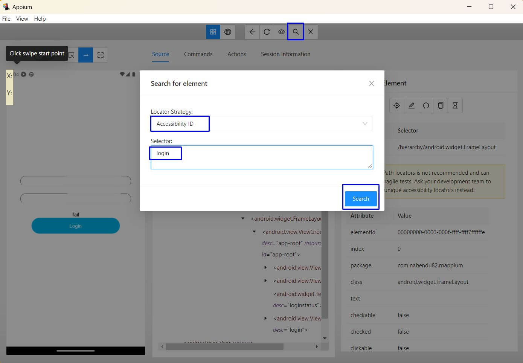Click the magnifier search for element icon
This screenshot has width=523, height=363.
click(296, 32)
